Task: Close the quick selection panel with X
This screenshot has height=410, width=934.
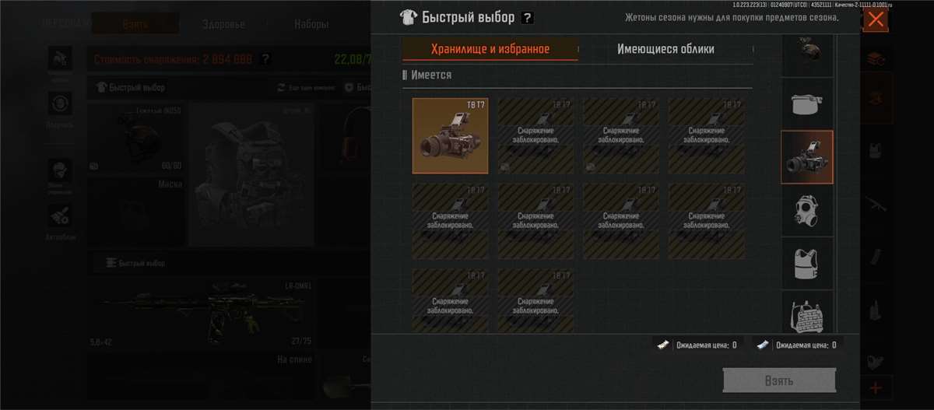Action: point(876,19)
